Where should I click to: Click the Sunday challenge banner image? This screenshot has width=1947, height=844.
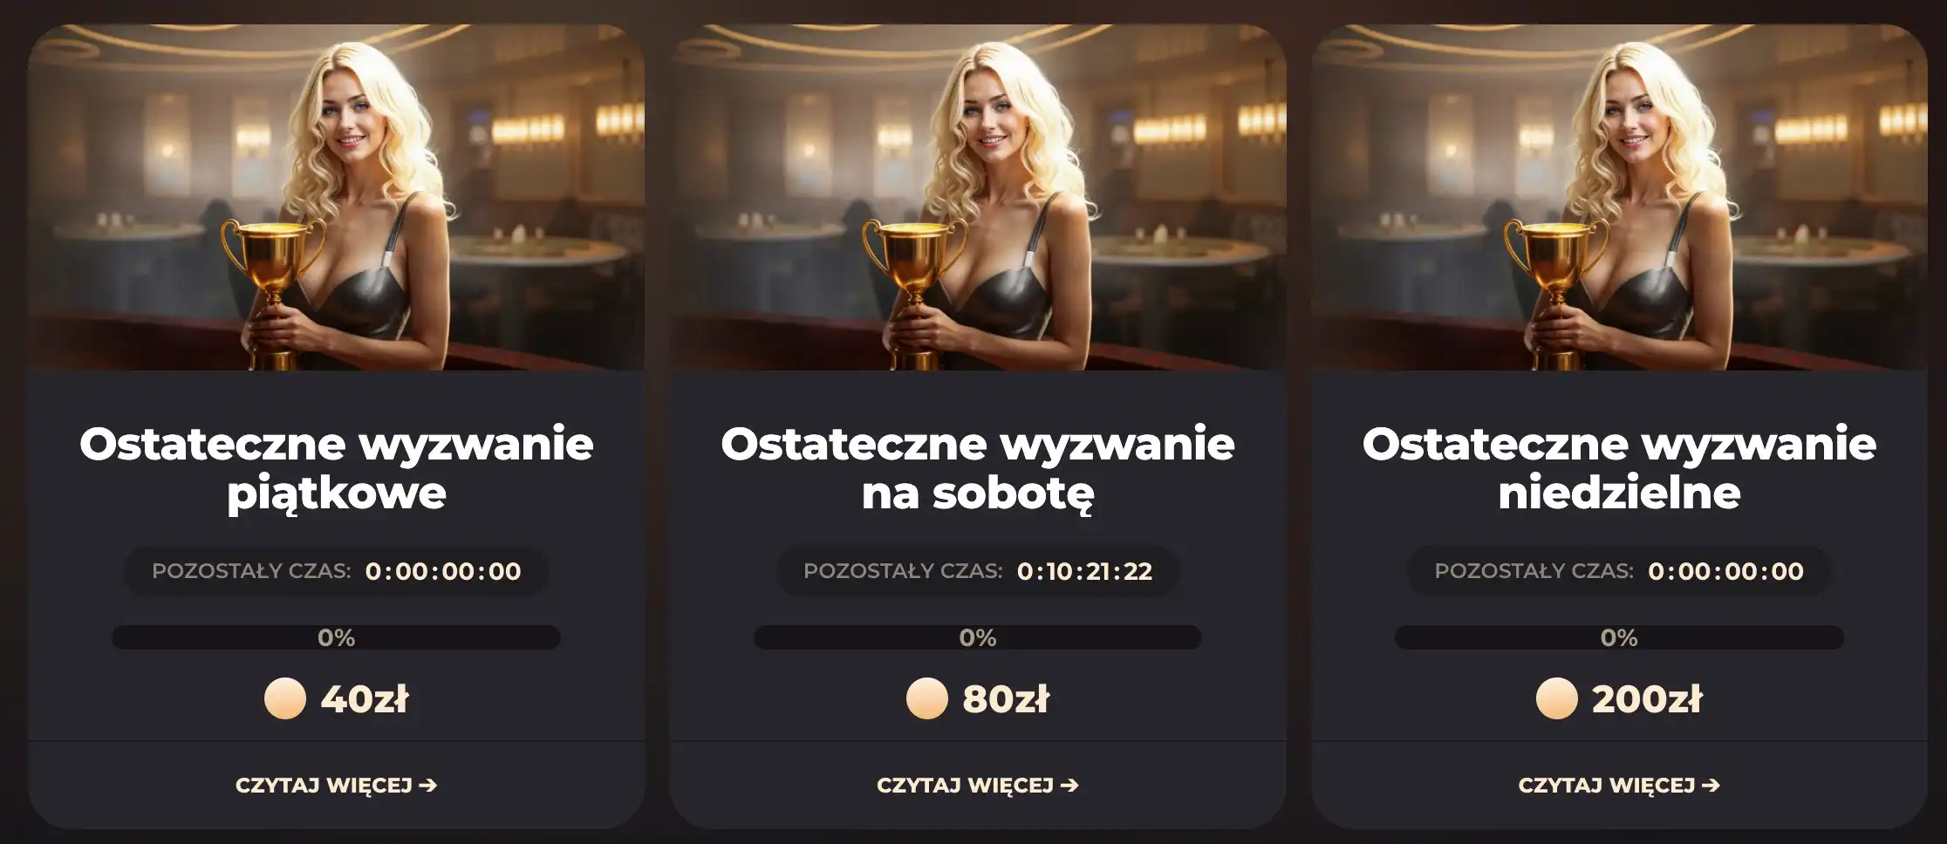[x=1619, y=197]
